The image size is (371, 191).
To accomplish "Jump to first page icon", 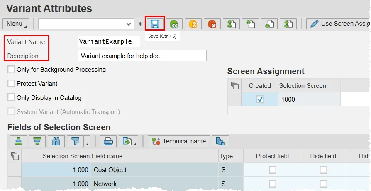I will (231, 24).
